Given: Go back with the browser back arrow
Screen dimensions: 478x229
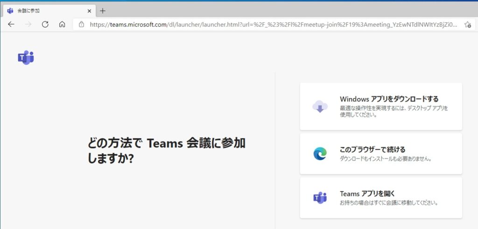Looking at the screenshot, I should pos(11,24).
